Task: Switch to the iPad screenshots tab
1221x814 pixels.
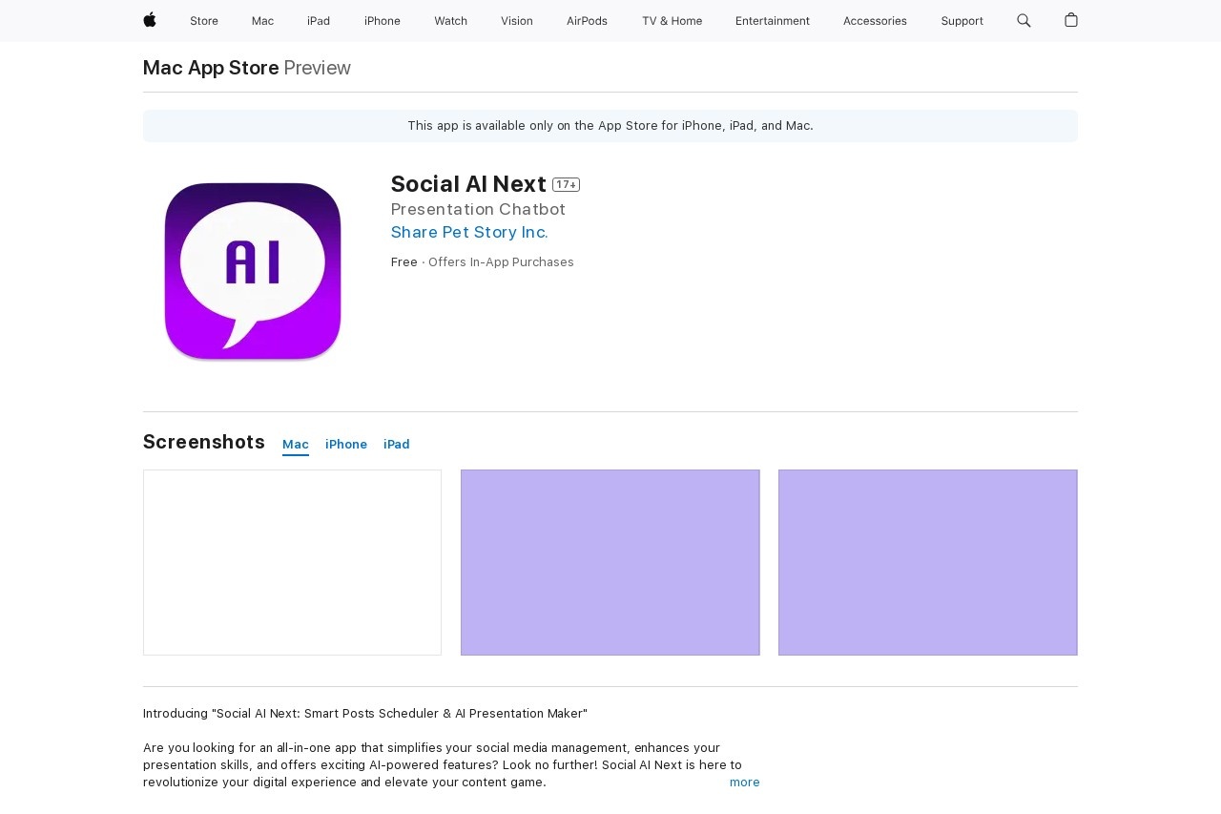Action: (397, 445)
